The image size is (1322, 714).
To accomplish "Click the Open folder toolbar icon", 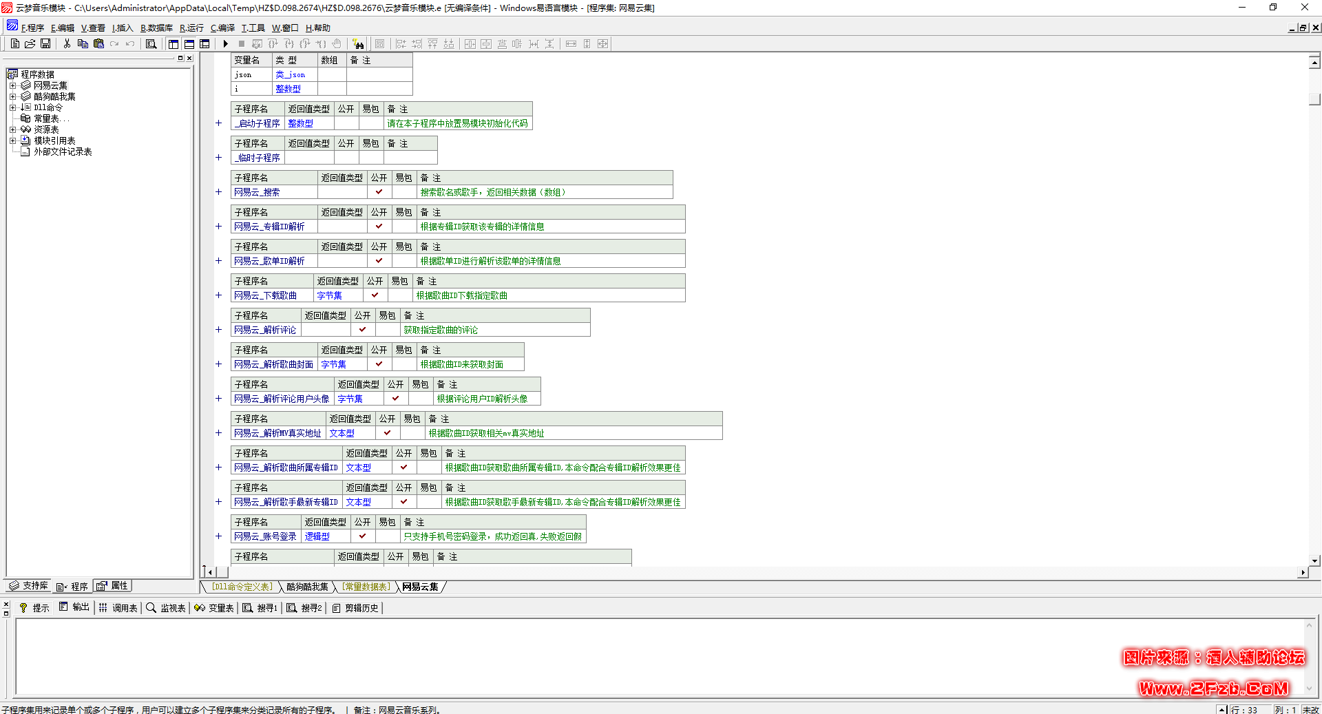I will [30, 43].
